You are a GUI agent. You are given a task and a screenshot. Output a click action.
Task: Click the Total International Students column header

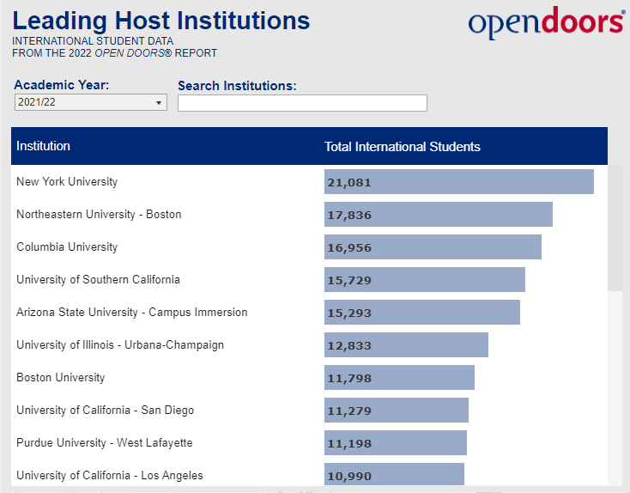[x=403, y=147]
